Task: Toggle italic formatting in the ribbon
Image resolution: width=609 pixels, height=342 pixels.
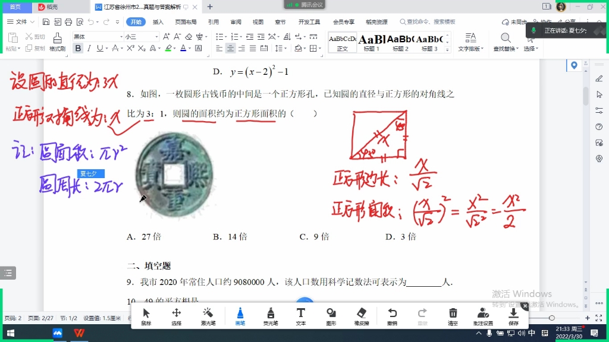Action: coord(89,47)
